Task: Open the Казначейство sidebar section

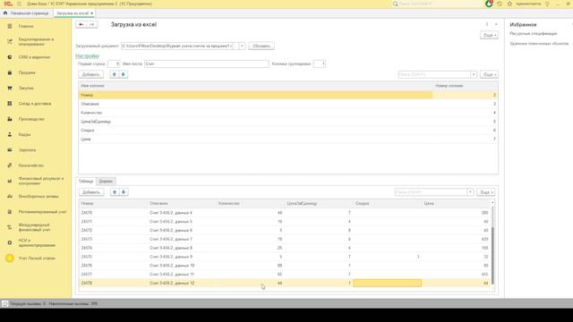Action: (x=31, y=165)
